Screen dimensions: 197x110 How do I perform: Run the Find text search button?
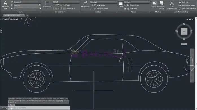40,5
